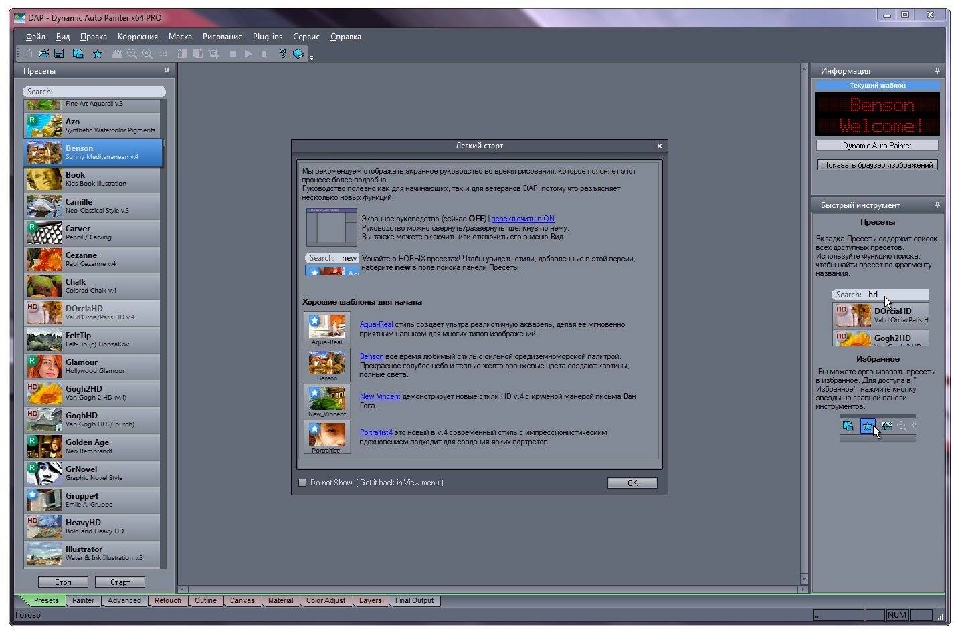Image resolution: width=962 pixels, height=639 pixels.
Task: Click the Старт button
Action: point(120,582)
